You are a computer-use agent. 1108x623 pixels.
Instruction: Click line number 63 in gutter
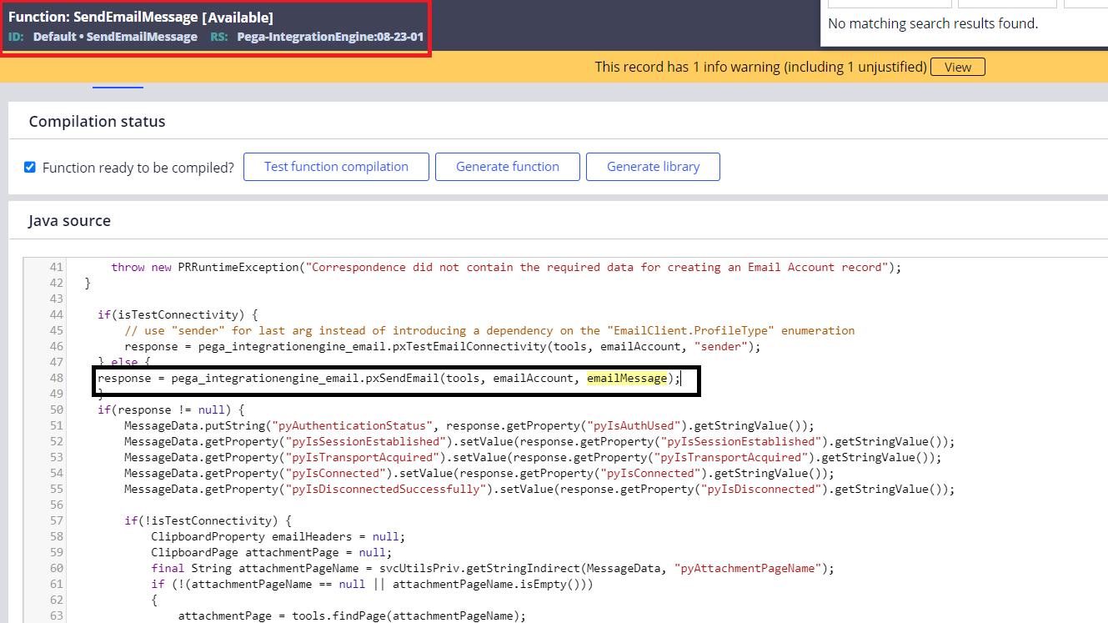[57, 615]
